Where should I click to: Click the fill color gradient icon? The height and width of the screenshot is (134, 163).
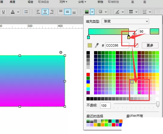click(x=87, y=12)
